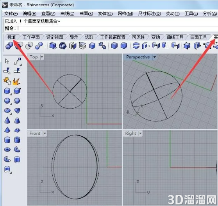Viewport: 218px width, 206px height.
Task: Click the puzzle pieces icon in top toolbar
Action: pyautogui.click(x=102, y=46)
